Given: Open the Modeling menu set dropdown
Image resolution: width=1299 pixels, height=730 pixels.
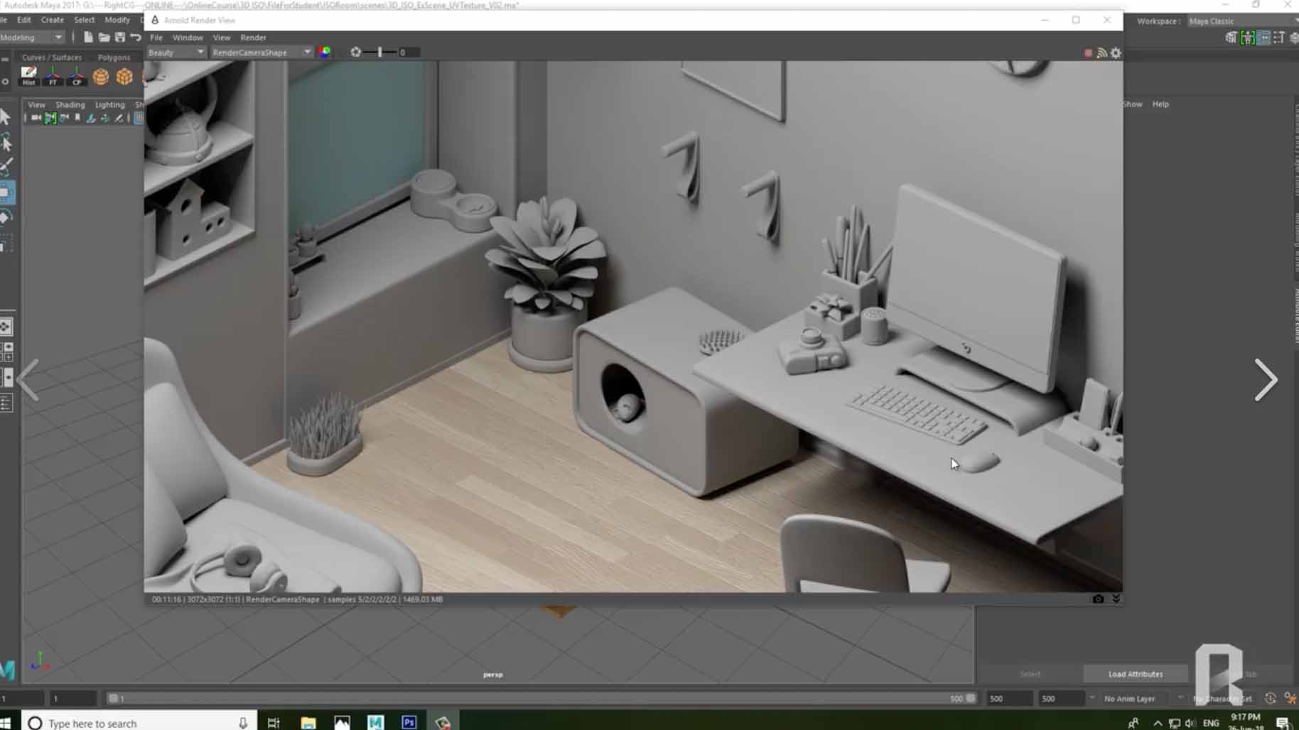Looking at the screenshot, I should [x=32, y=37].
